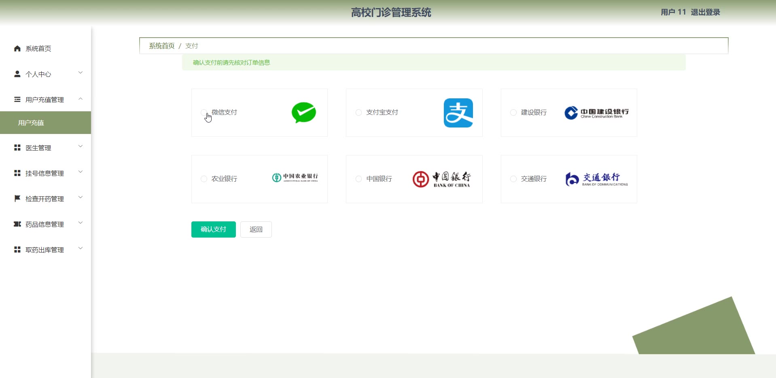Click the Bank of Communications logo
The width and height of the screenshot is (776, 378).
click(597, 179)
